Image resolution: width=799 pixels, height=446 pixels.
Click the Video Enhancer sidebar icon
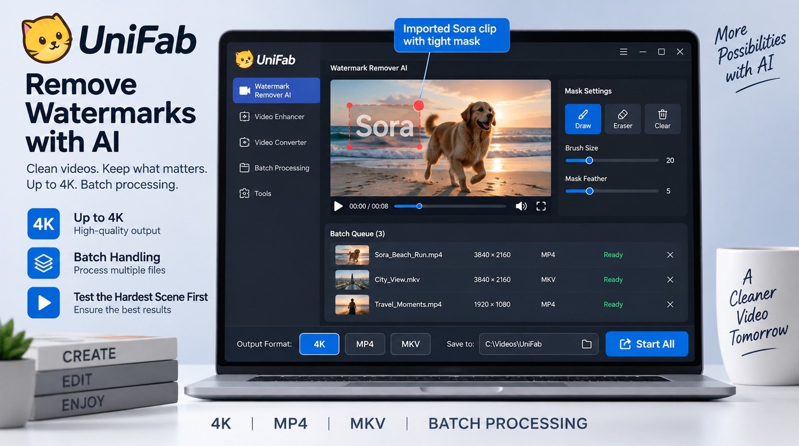point(244,117)
